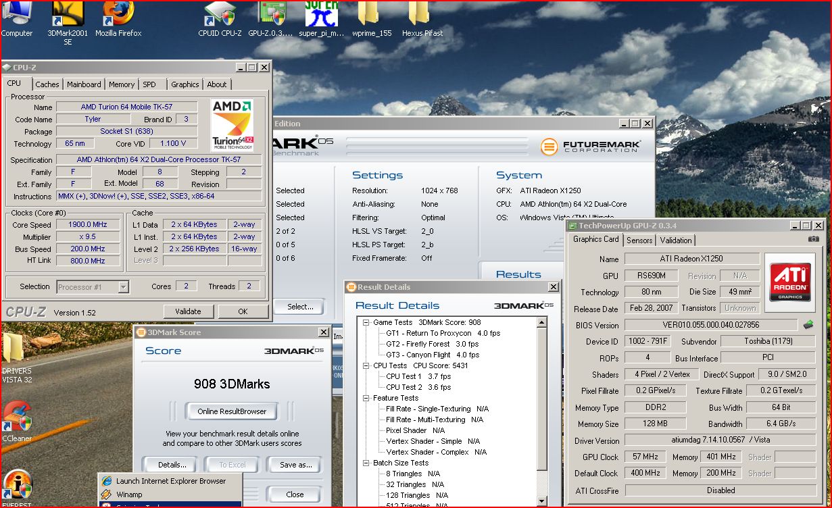Select the CPU Test 1 result row
832x508 pixels.
418,376
